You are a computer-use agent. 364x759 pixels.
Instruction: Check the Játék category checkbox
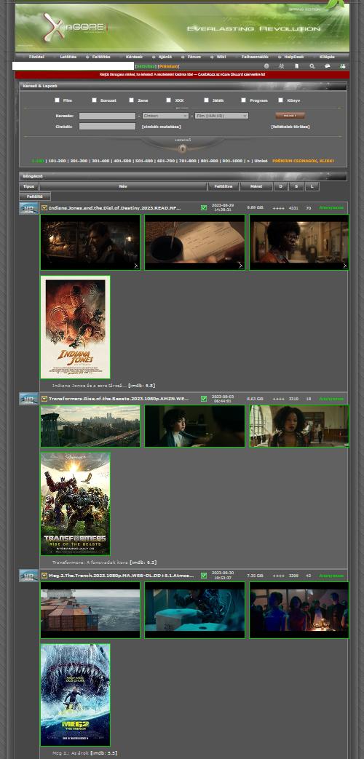click(206, 100)
